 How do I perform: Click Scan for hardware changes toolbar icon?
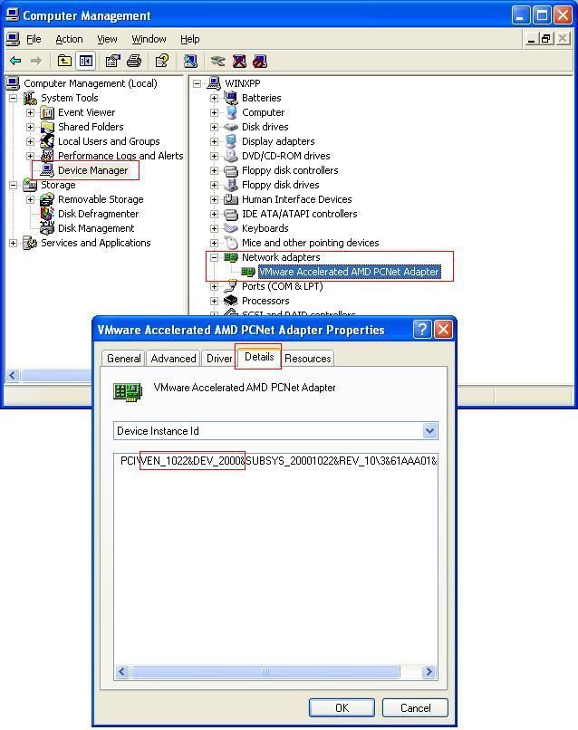[190, 61]
